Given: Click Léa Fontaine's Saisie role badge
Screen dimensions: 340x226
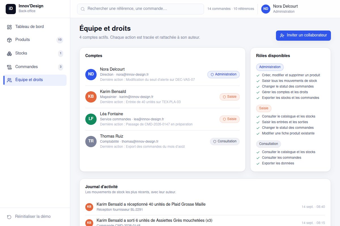Looking at the screenshot, I should [x=229, y=119].
